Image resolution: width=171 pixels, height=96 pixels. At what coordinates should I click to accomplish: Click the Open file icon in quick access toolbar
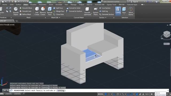point(6,2)
